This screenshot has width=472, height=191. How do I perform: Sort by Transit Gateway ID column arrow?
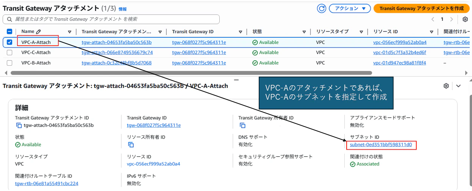tap(241, 32)
